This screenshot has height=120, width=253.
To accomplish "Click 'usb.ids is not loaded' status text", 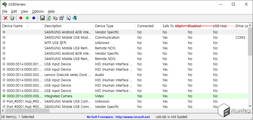I will tap(172, 117).
